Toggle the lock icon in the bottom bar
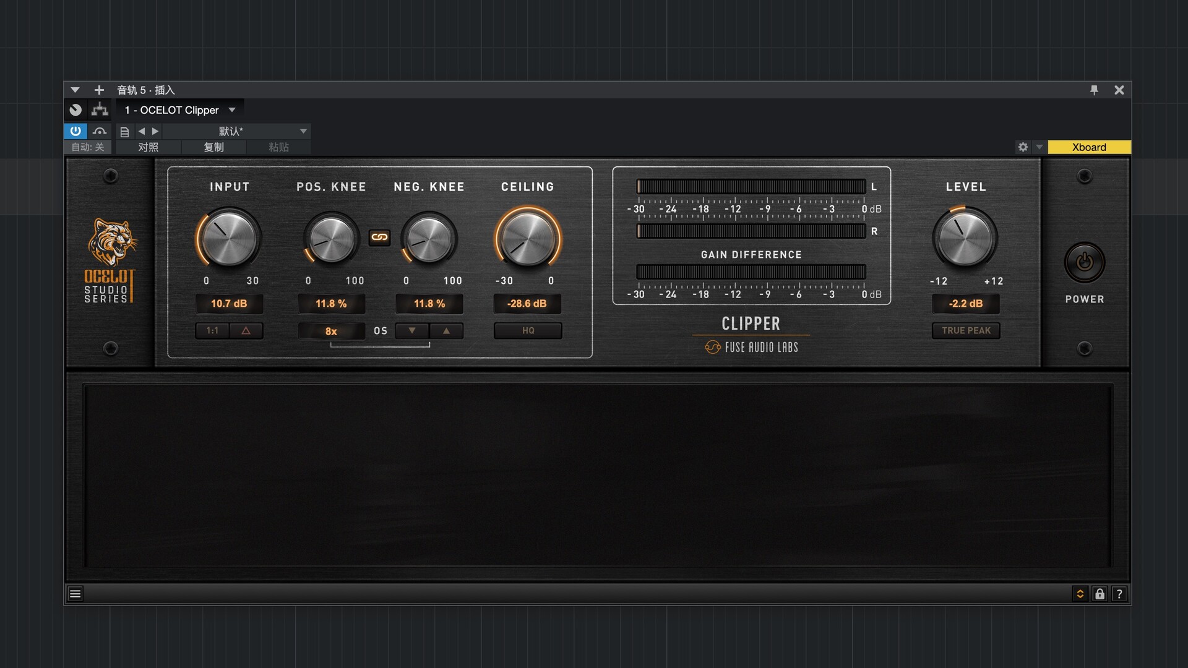Screen dimensions: 1188x668 pos(1100,594)
